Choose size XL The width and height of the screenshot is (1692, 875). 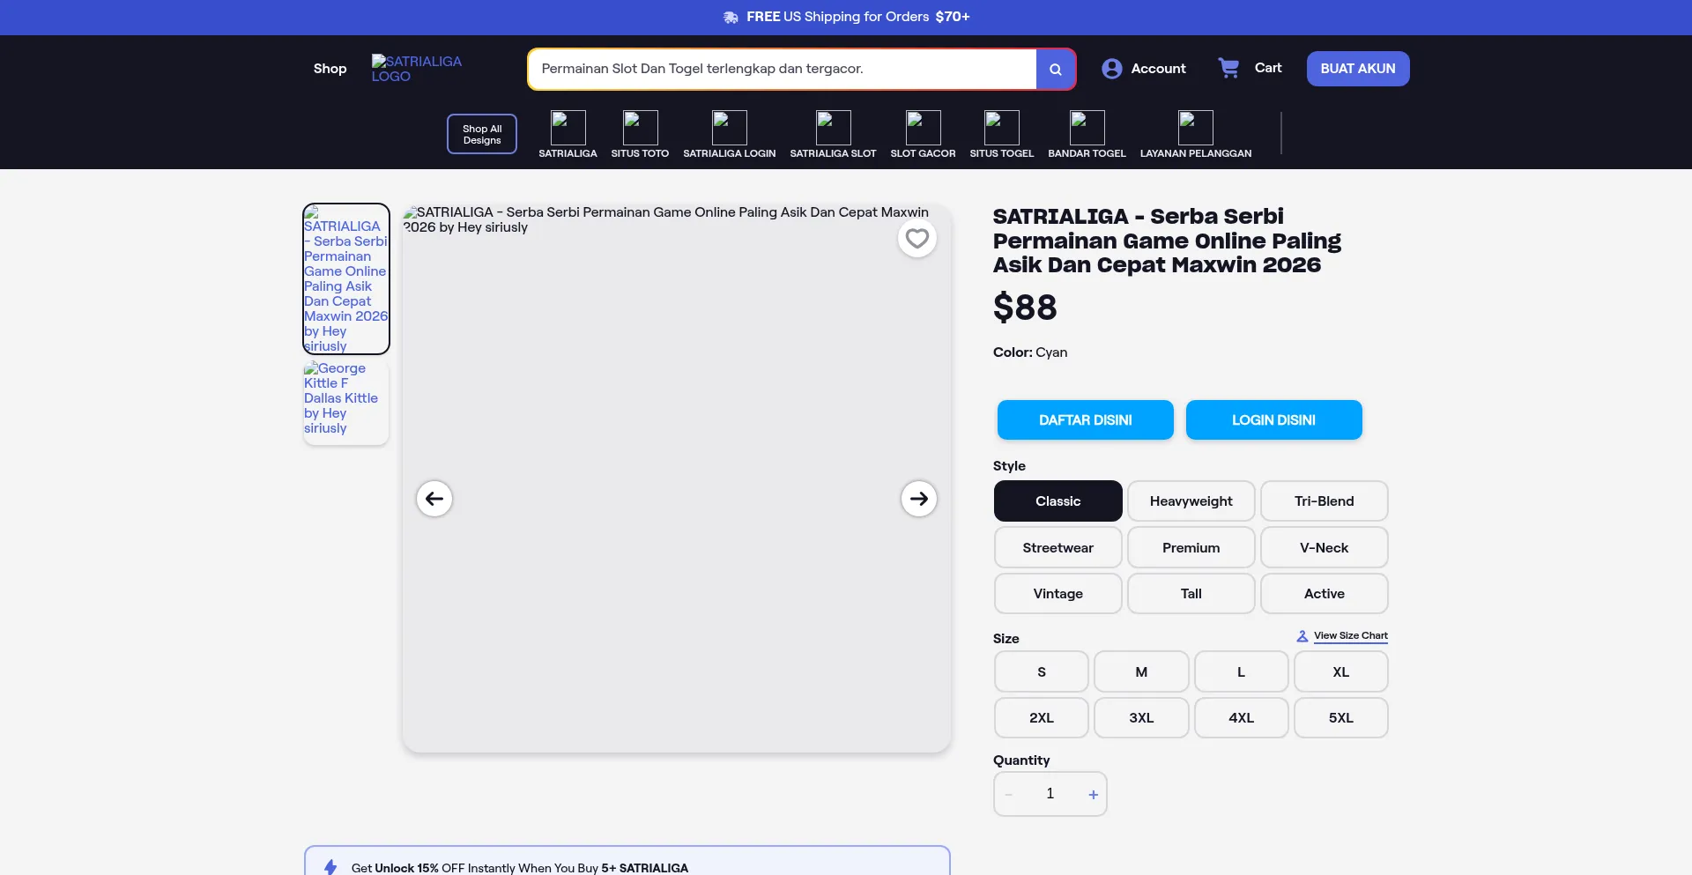[1341, 672]
